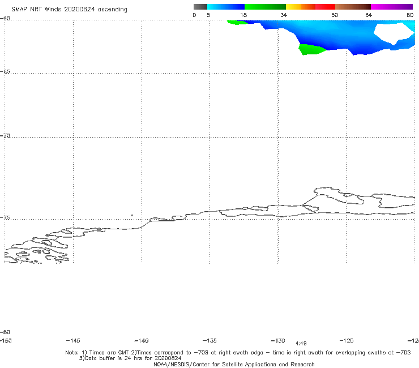Click the green segment of the wind color bar
Image resolution: width=419 pixels, height=368 pixels.
pos(265,7)
